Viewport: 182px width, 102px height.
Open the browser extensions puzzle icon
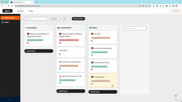click(x=167, y=6)
